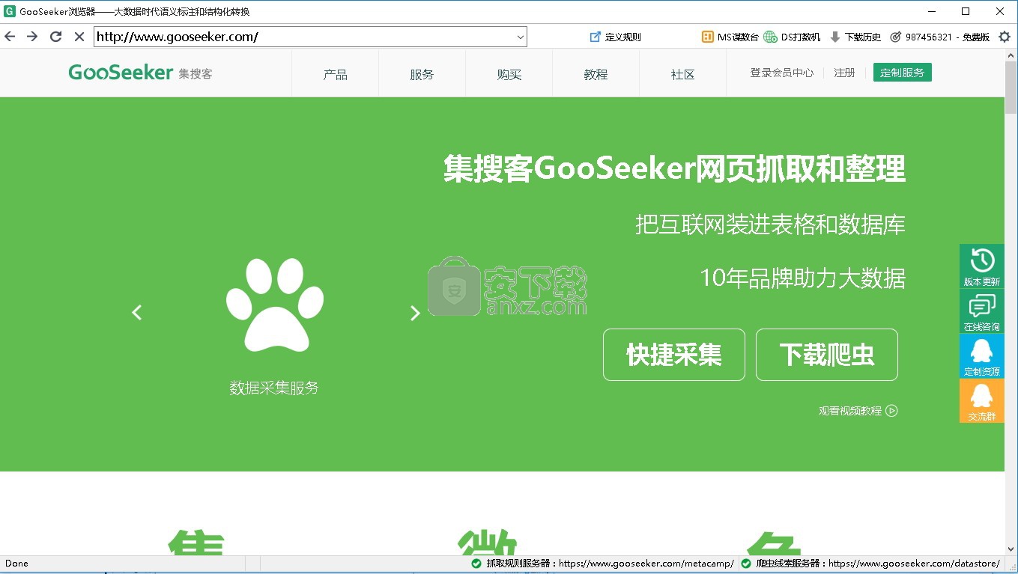Click the paw print 数据采集服务 icon
The width and height of the screenshot is (1018, 574).
pyautogui.click(x=275, y=305)
